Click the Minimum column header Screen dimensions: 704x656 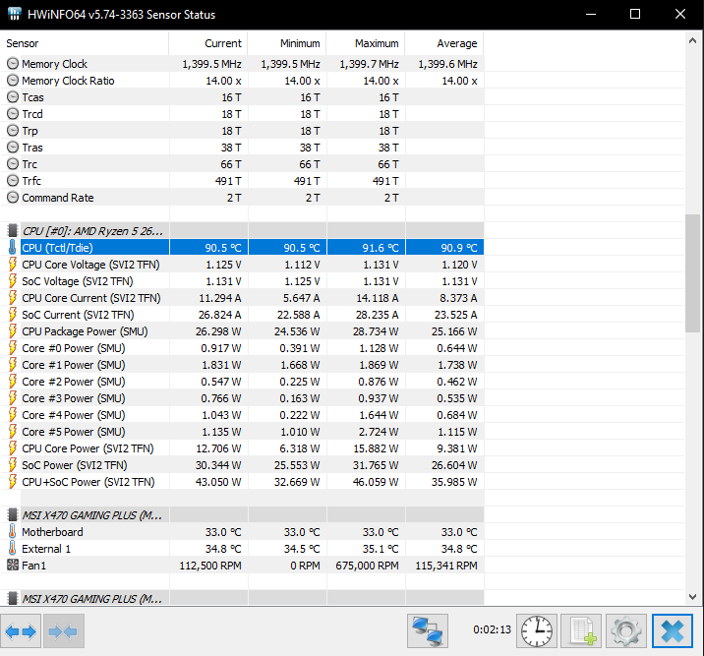point(287,43)
